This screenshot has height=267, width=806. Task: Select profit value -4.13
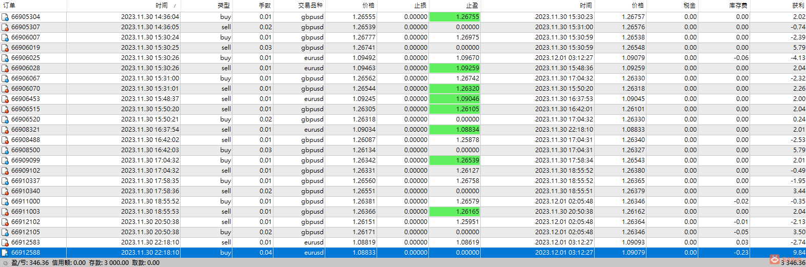[x=798, y=58]
